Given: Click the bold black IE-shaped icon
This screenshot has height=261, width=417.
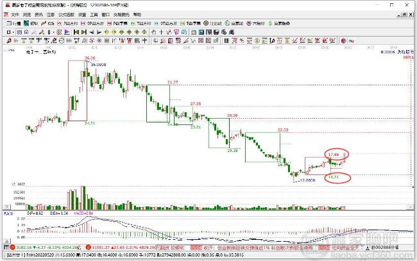Looking at the screenshot, I should 226,40.
